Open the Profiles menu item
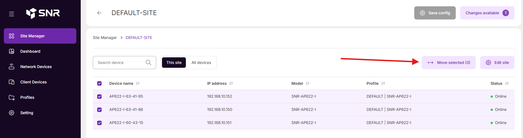Viewport: 523px width, 138px height. click(x=27, y=97)
